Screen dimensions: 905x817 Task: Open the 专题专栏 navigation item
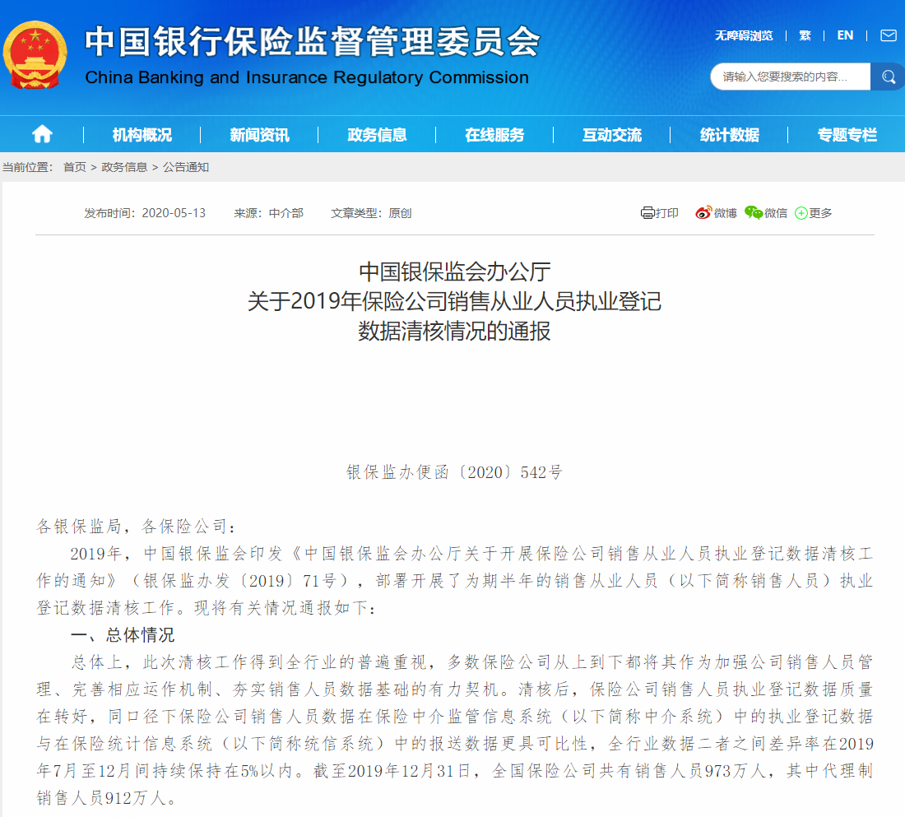pyautogui.click(x=847, y=135)
